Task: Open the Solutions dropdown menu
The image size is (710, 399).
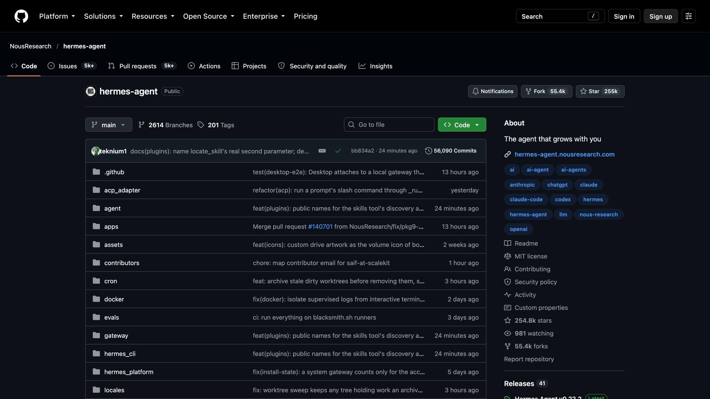Action: point(103,16)
